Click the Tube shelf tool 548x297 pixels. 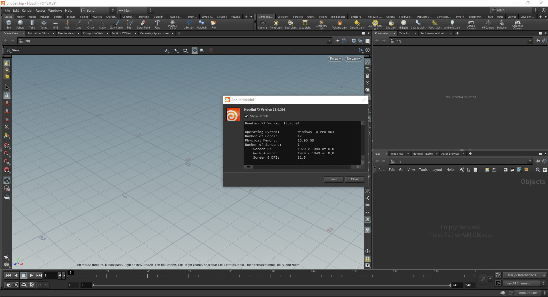[x=32, y=24]
